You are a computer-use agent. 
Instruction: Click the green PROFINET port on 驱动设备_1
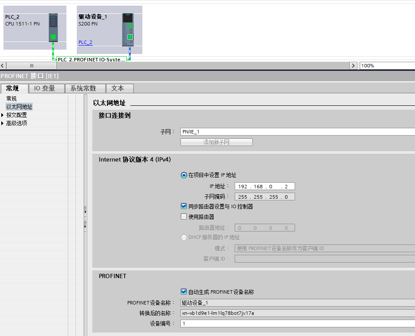[130, 37]
